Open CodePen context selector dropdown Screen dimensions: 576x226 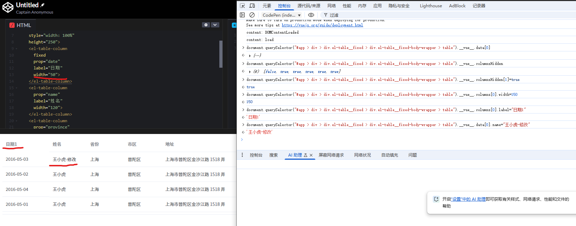[x=282, y=15]
